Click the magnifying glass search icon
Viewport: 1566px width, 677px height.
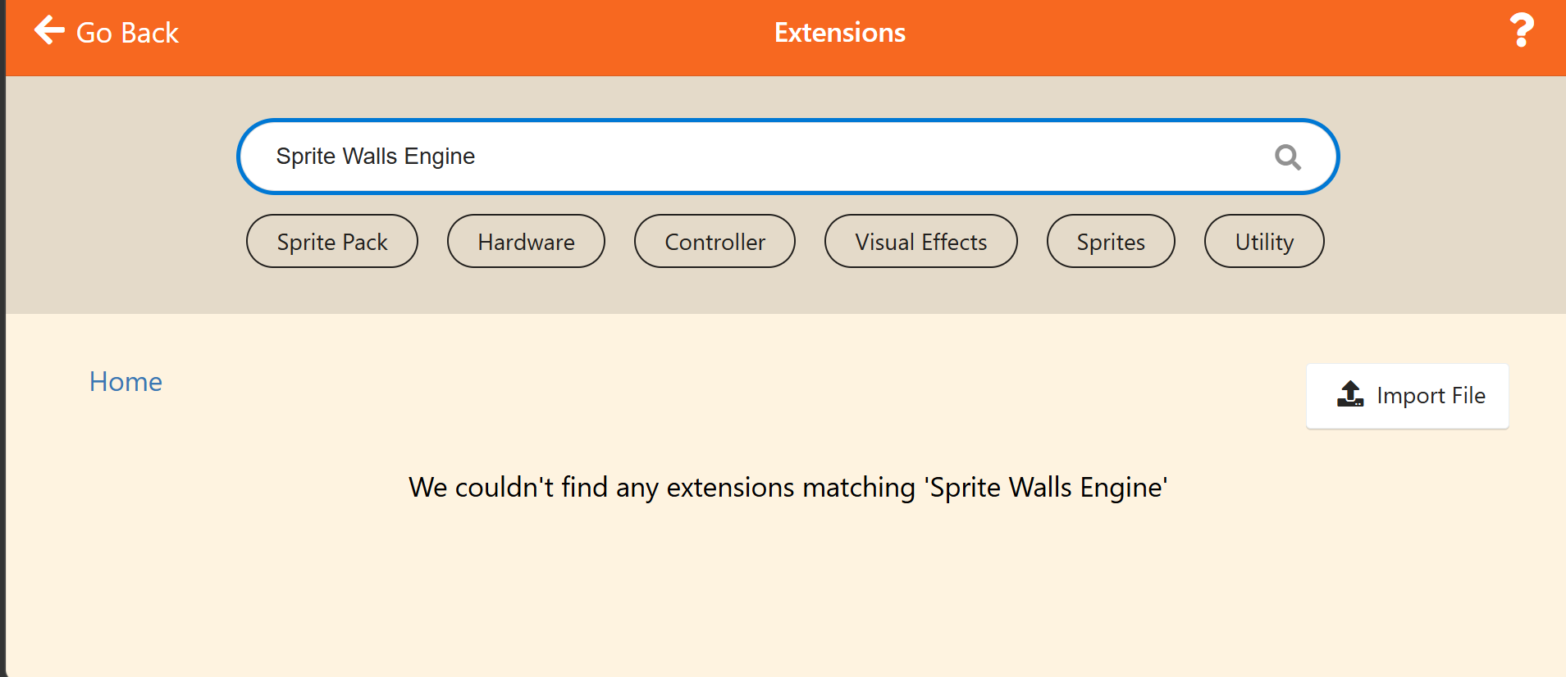1288,157
